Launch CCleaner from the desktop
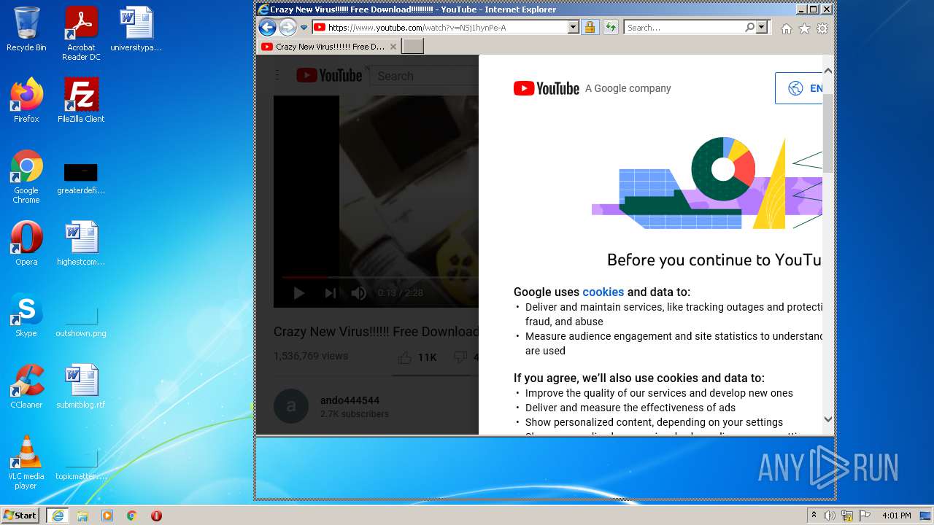Image resolution: width=934 pixels, height=525 pixels. (x=26, y=386)
